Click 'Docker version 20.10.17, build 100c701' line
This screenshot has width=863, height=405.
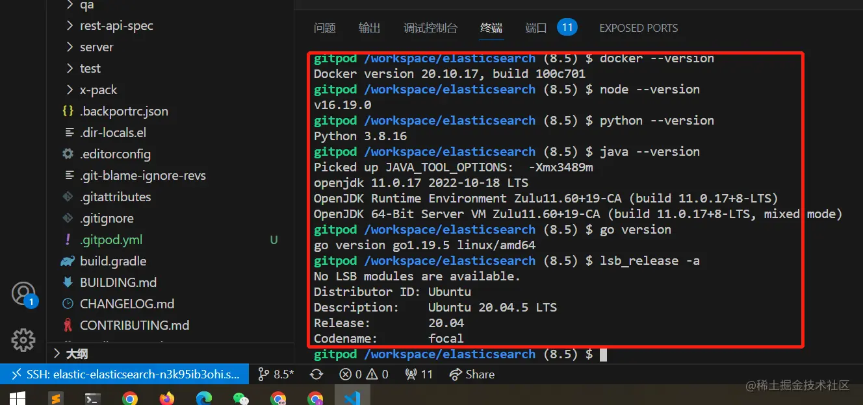(x=450, y=74)
